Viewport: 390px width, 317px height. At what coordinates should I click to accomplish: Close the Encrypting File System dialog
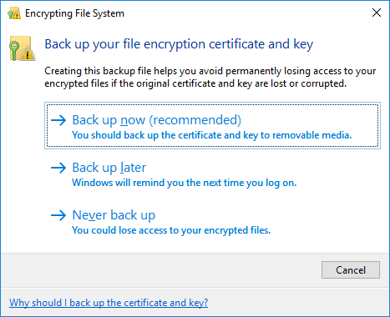pos(377,13)
